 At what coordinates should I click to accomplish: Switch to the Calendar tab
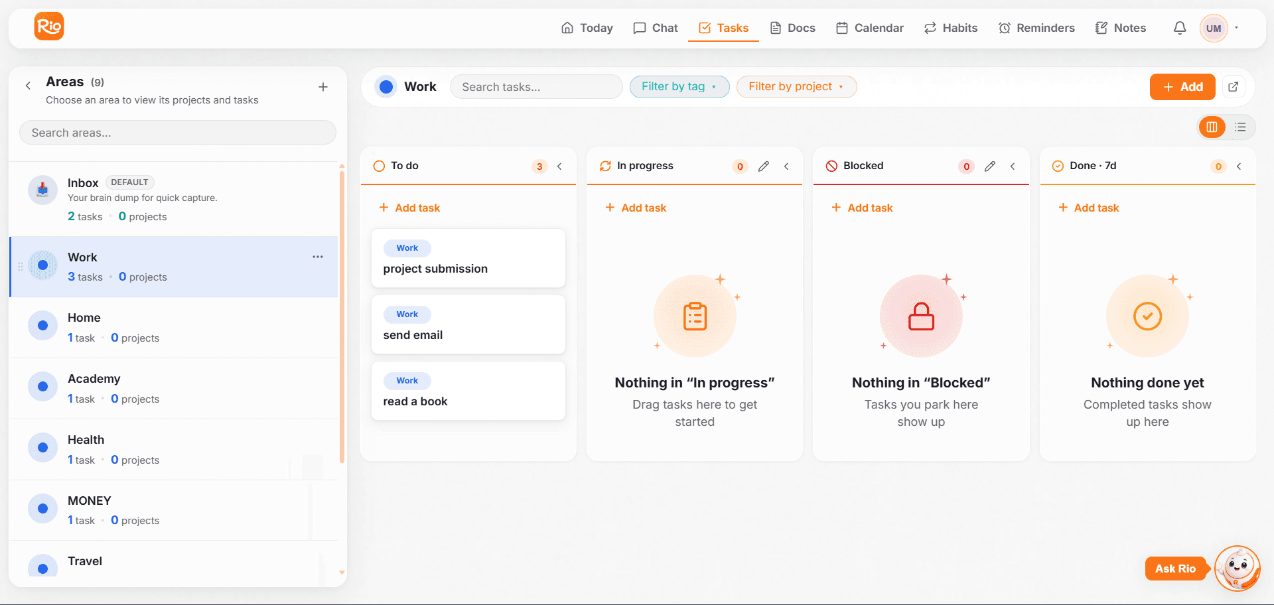coord(870,28)
